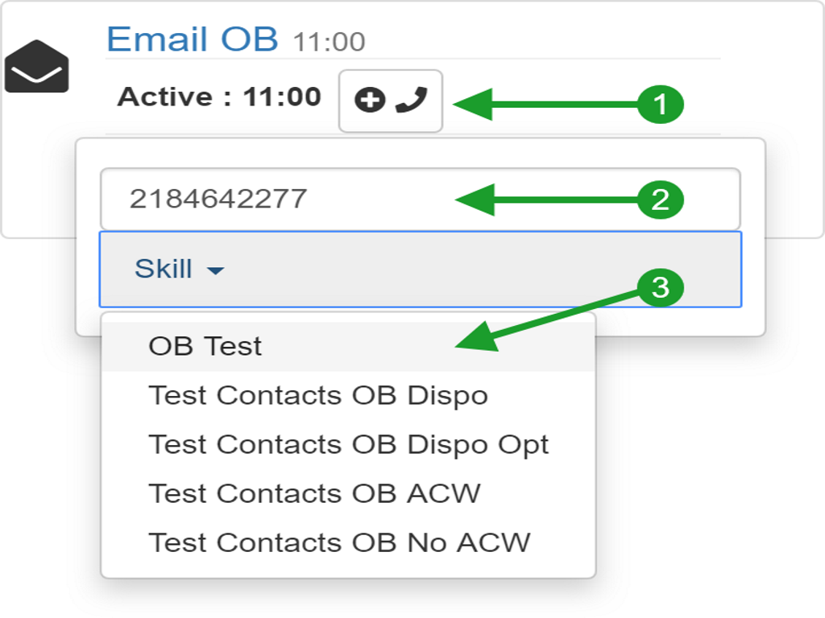The image size is (825, 618).
Task: Click the Active : 11:00 status label
Action: coord(219,97)
